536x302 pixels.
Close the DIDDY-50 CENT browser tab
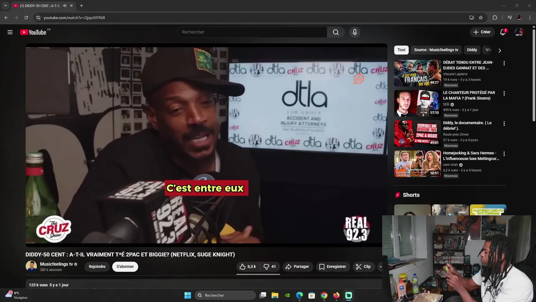pyautogui.click(x=72, y=6)
